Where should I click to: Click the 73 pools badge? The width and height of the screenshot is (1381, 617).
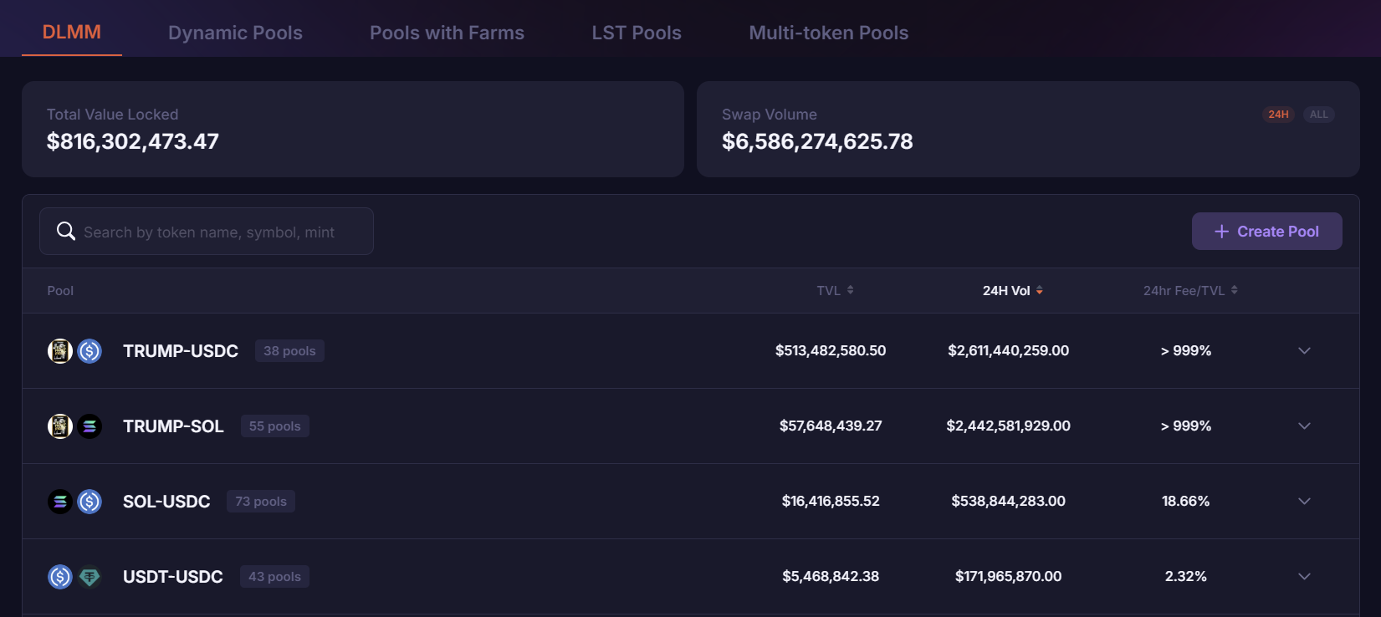(x=261, y=502)
